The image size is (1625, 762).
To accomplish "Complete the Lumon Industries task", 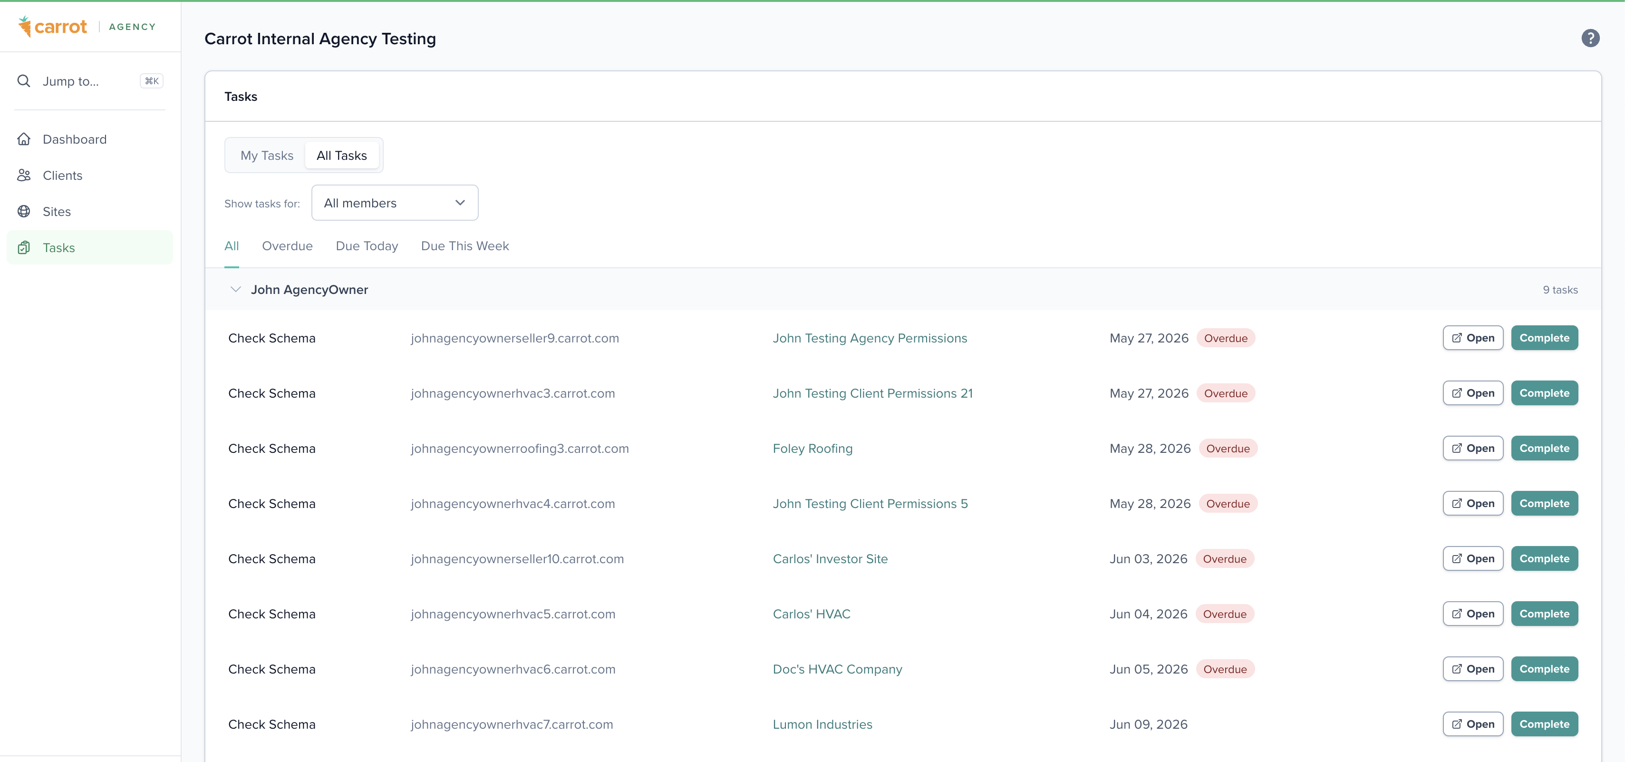I will 1544,724.
